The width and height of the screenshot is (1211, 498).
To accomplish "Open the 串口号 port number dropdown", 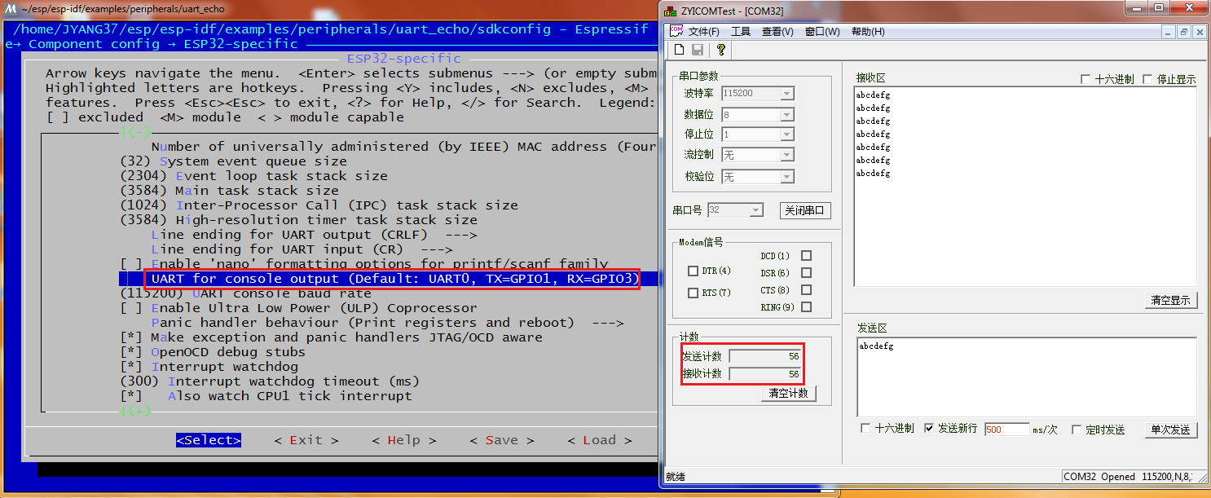I will 754,210.
